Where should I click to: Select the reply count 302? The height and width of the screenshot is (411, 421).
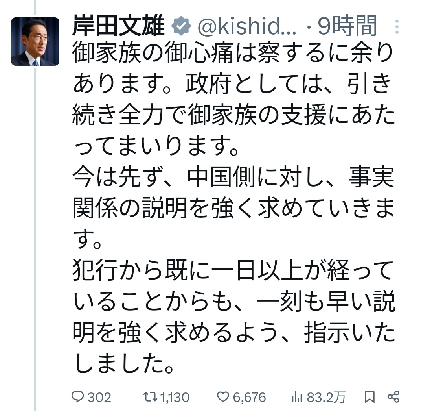click(99, 397)
